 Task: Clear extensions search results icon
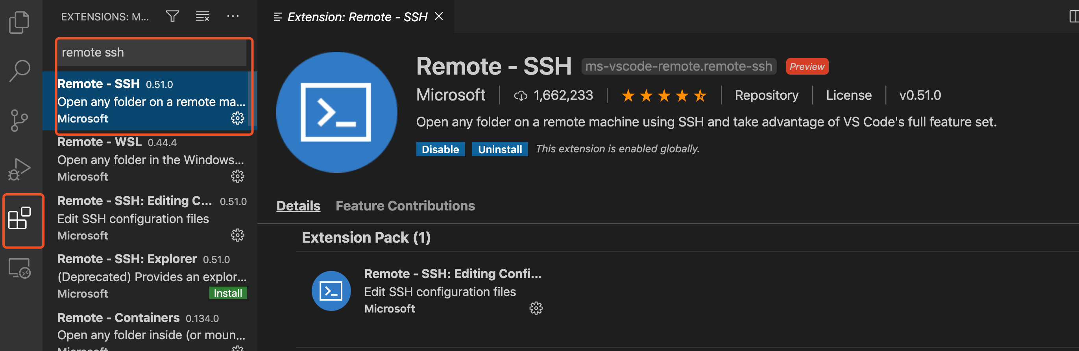tap(203, 16)
